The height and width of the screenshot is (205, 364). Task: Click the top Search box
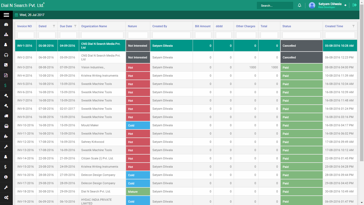click(x=275, y=6)
